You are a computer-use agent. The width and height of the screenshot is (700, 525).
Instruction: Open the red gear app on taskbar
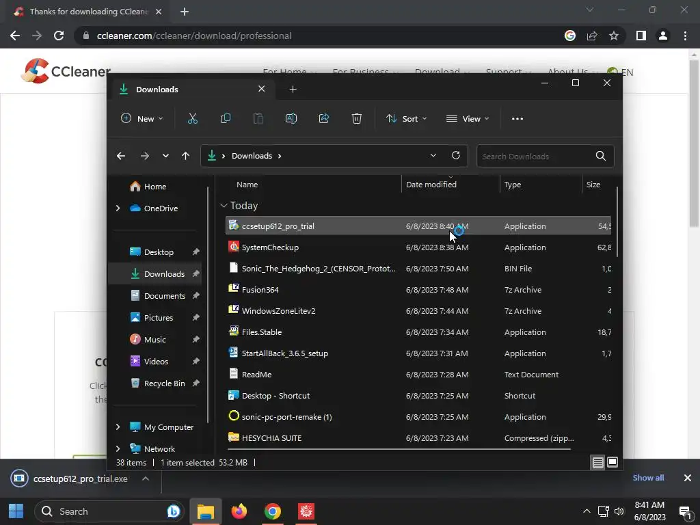(306, 511)
